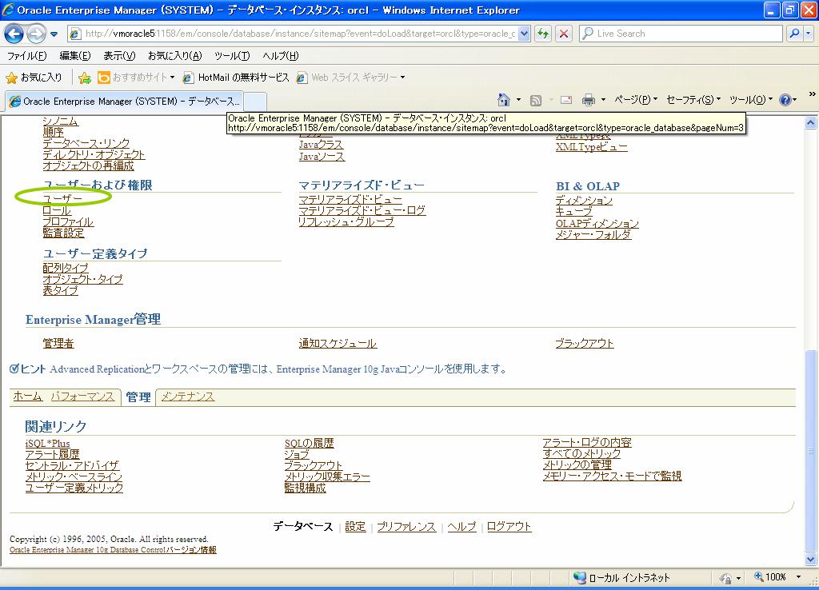This screenshot has width=819, height=590.
Task: Expand the command bar overflow chevron
Action: point(812,94)
